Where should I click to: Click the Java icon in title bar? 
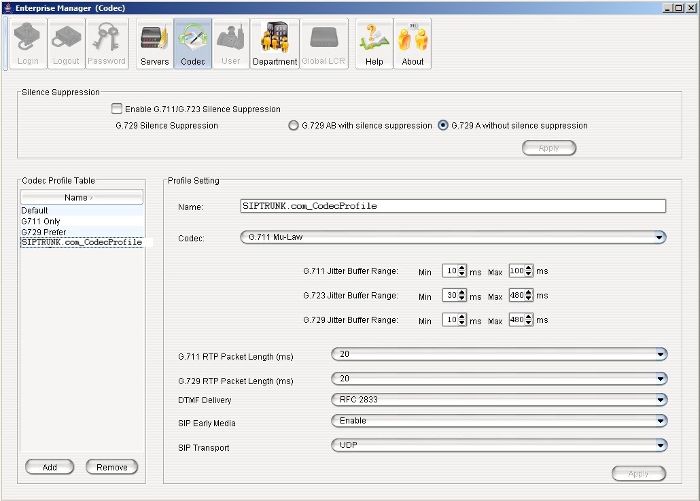pyautogui.click(x=7, y=7)
